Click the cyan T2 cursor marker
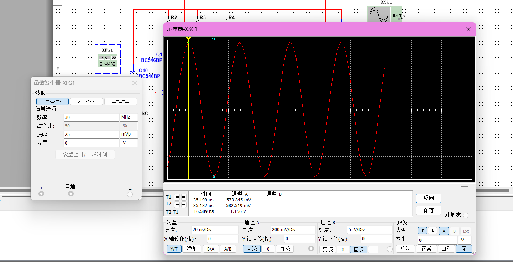 click(x=214, y=38)
